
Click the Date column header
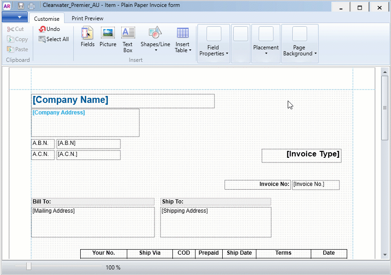[x=329, y=253]
